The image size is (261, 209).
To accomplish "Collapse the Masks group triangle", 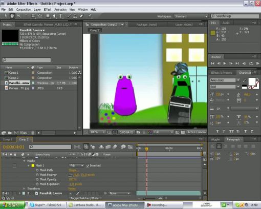I will (24, 161).
